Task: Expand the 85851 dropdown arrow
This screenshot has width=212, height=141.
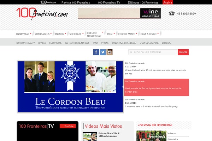Action: (x=114, y=33)
